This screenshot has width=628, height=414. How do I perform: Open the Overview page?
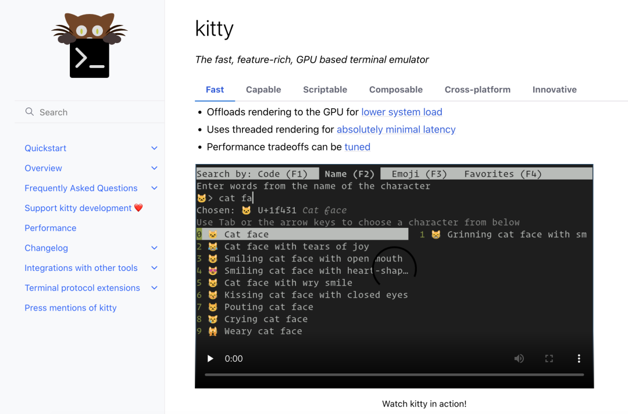(x=43, y=168)
